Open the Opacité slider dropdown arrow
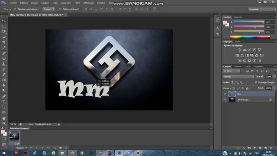Image resolution: width=277 pixels, height=156 pixels. pos(274,77)
